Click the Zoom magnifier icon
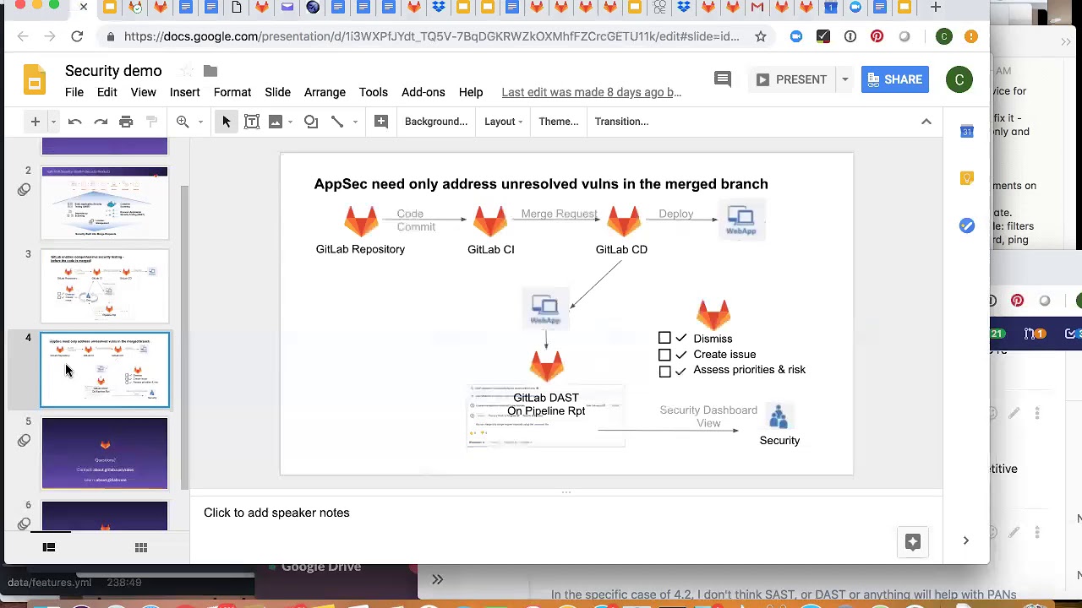The width and height of the screenshot is (1082, 608). pos(183,122)
